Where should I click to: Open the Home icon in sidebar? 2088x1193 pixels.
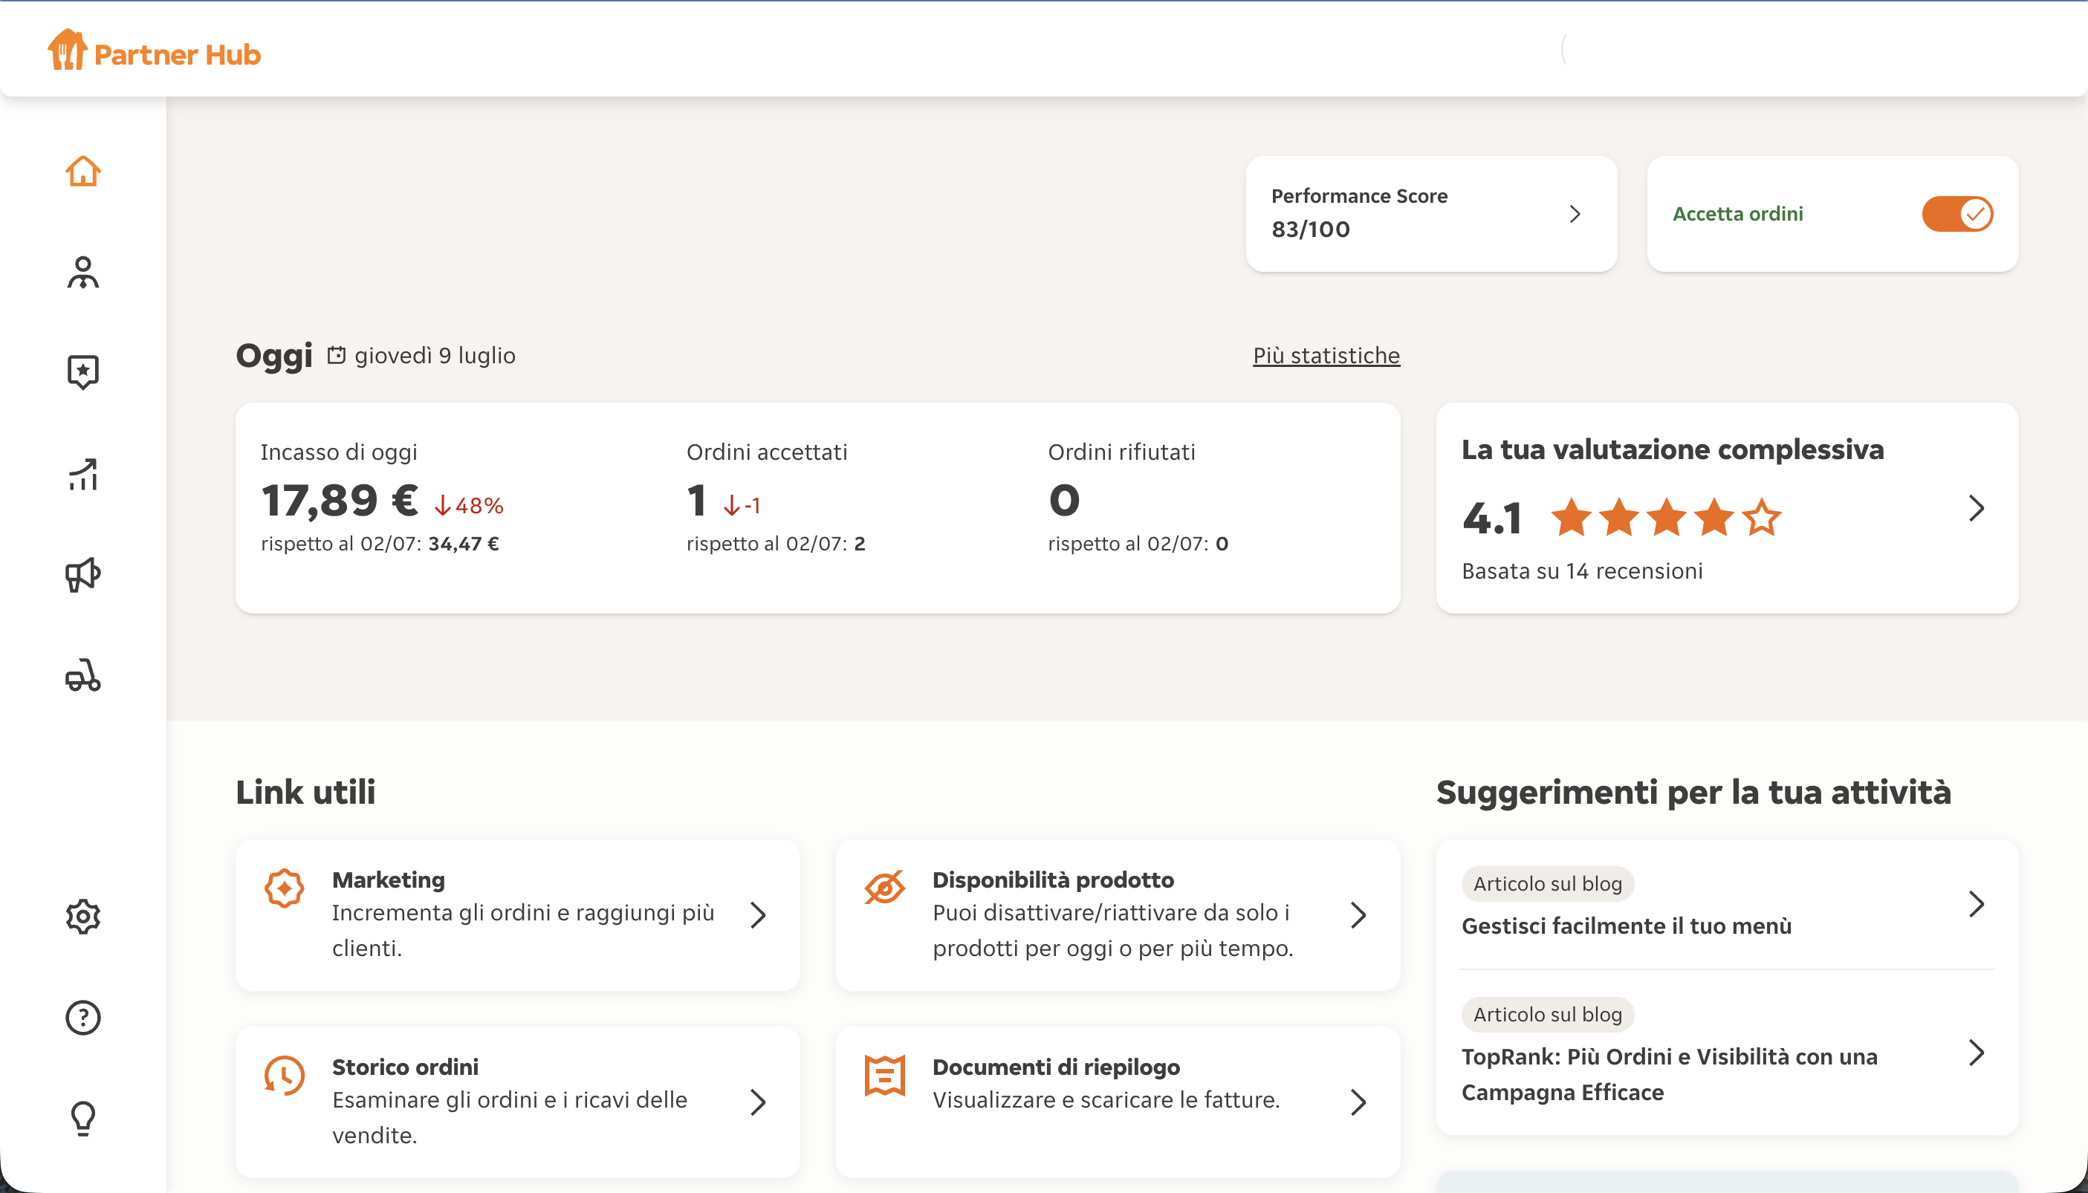click(82, 172)
